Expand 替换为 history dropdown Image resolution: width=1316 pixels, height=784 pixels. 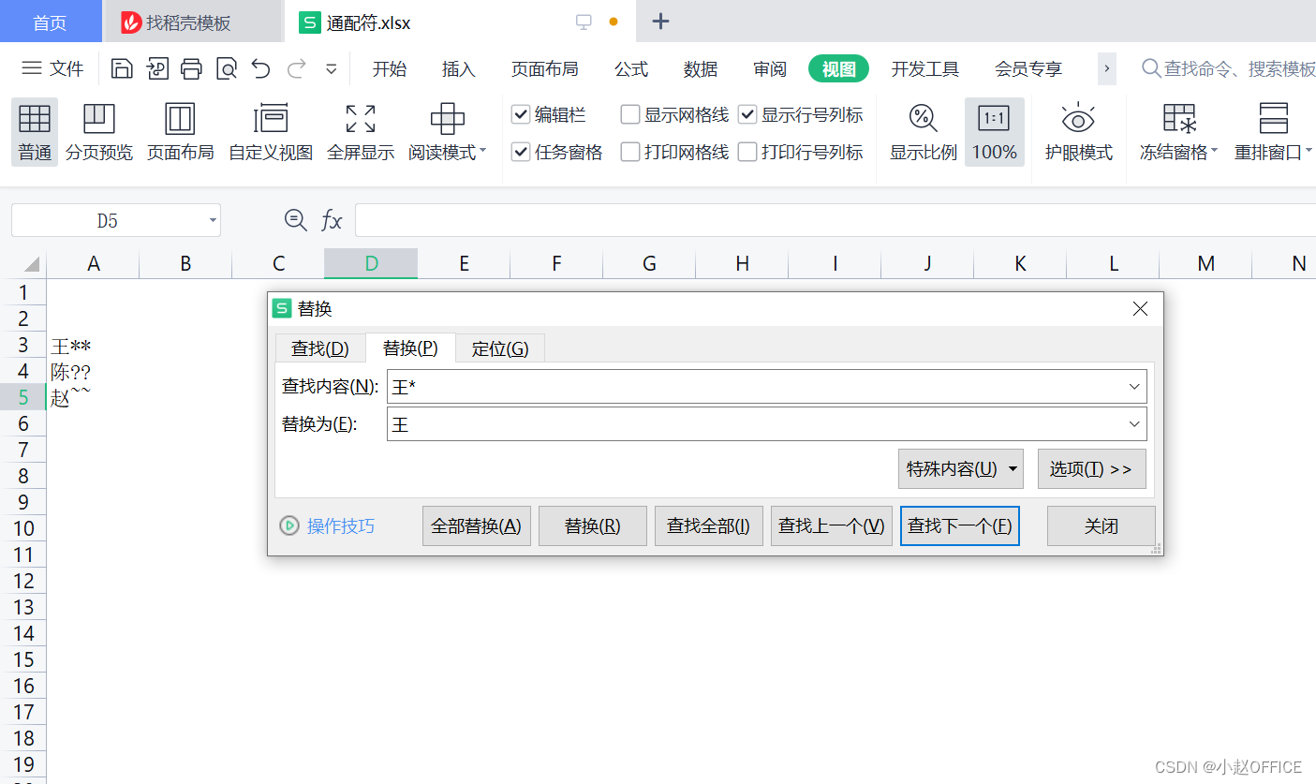tap(1133, 424)
